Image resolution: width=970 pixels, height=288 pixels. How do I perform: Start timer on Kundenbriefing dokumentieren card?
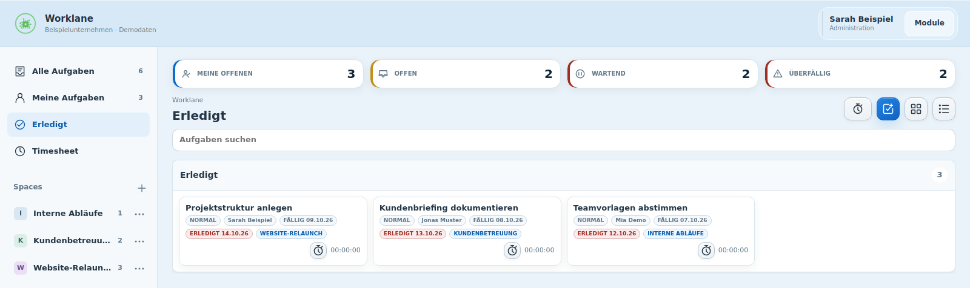pos(512,250)
